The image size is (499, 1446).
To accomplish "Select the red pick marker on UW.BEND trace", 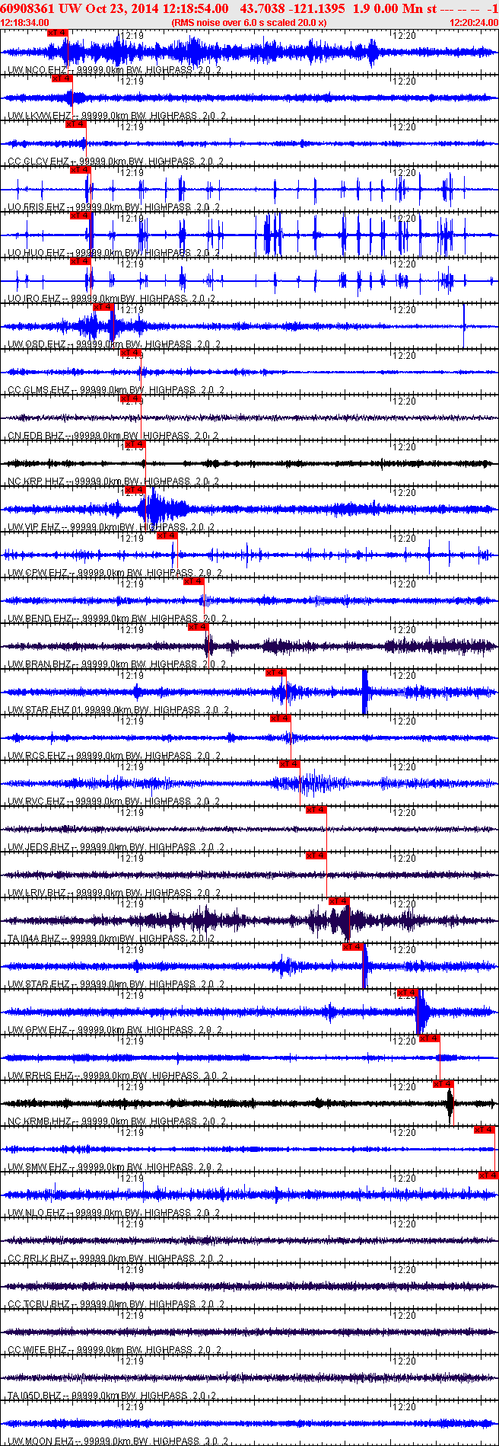I will 194,581.
